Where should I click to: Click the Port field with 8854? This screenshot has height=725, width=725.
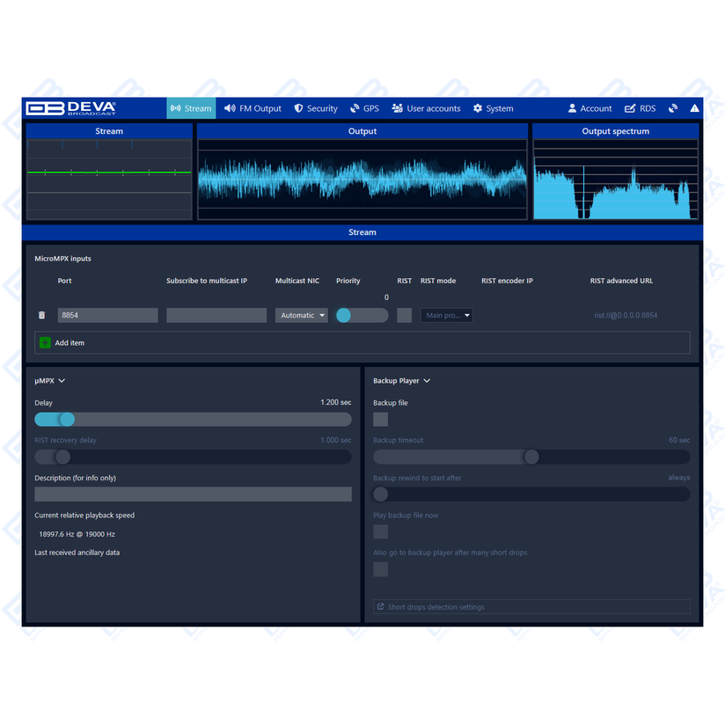coord(107,315)
